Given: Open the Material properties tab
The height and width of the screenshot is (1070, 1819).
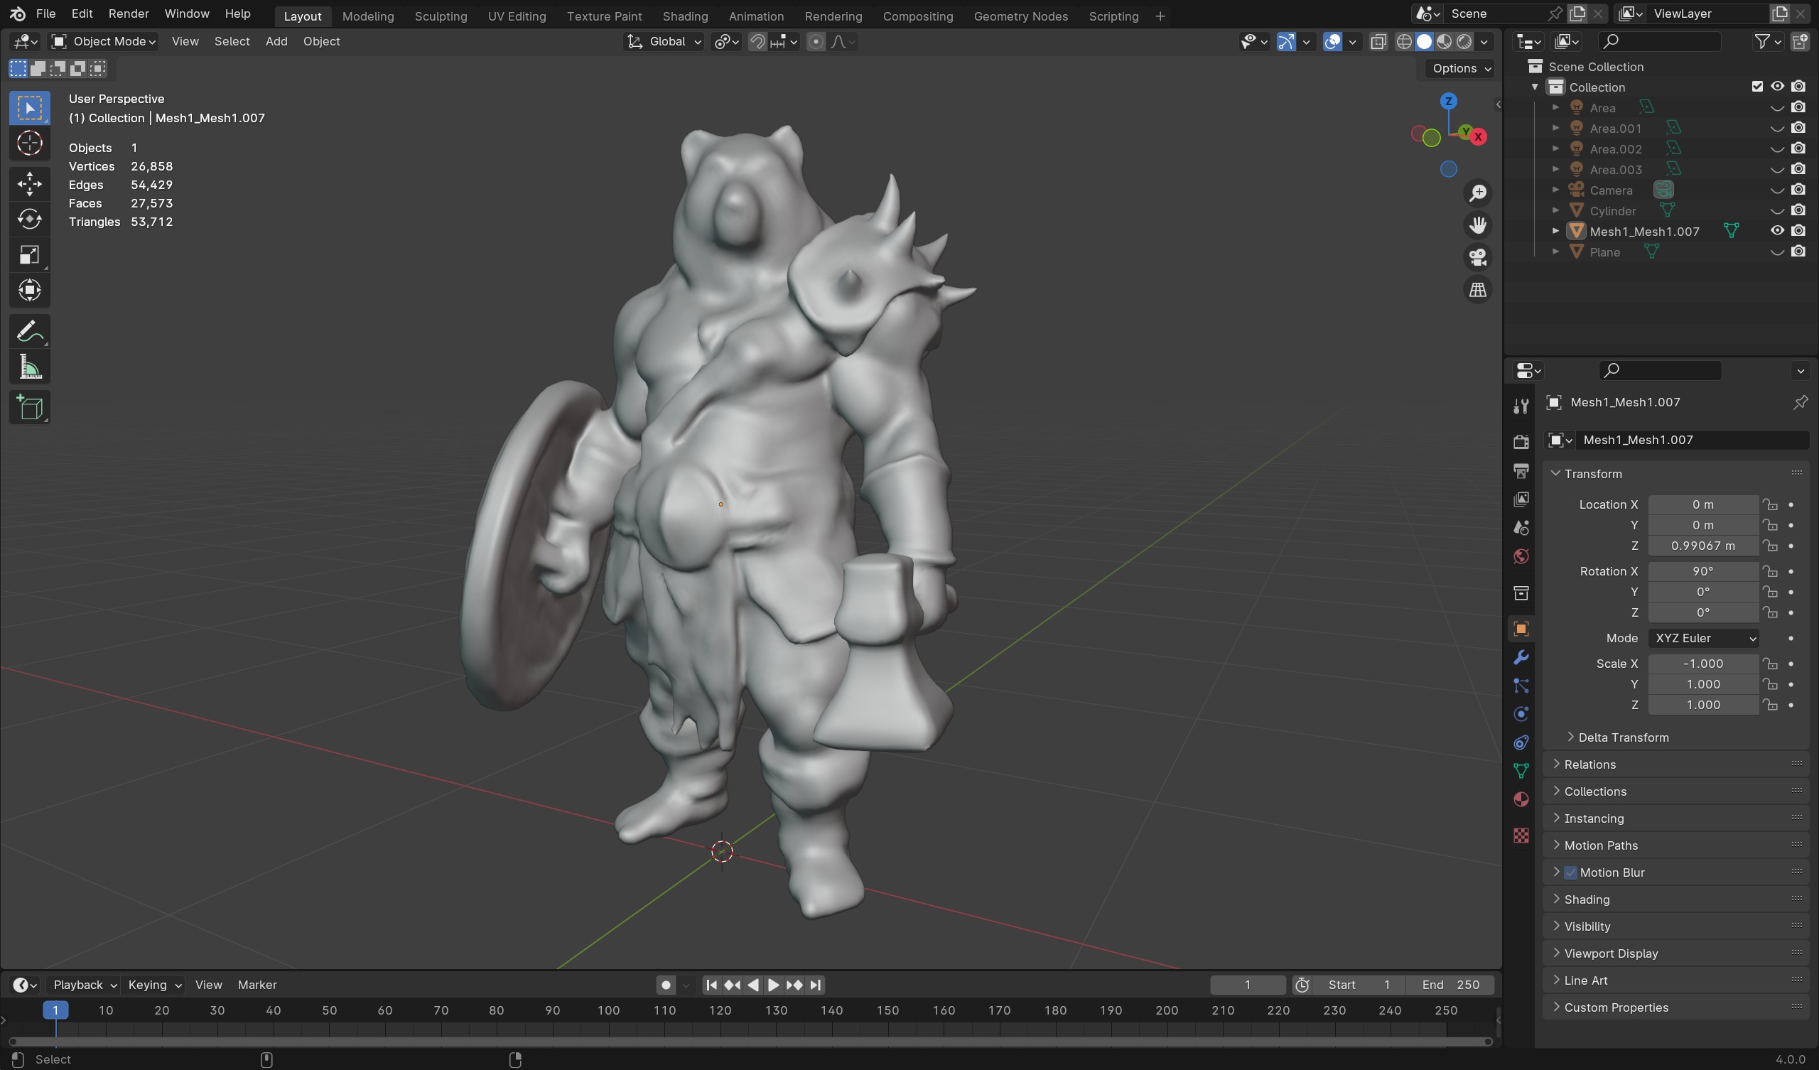Looking at the screenshot, I should (x=1521, y=800).
